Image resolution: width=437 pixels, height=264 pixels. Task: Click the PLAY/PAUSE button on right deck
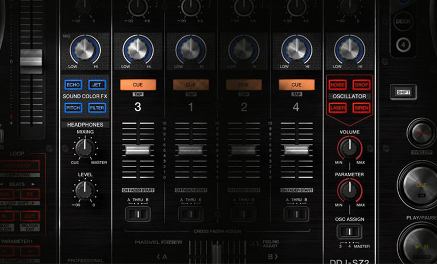(x=421, y=247)
